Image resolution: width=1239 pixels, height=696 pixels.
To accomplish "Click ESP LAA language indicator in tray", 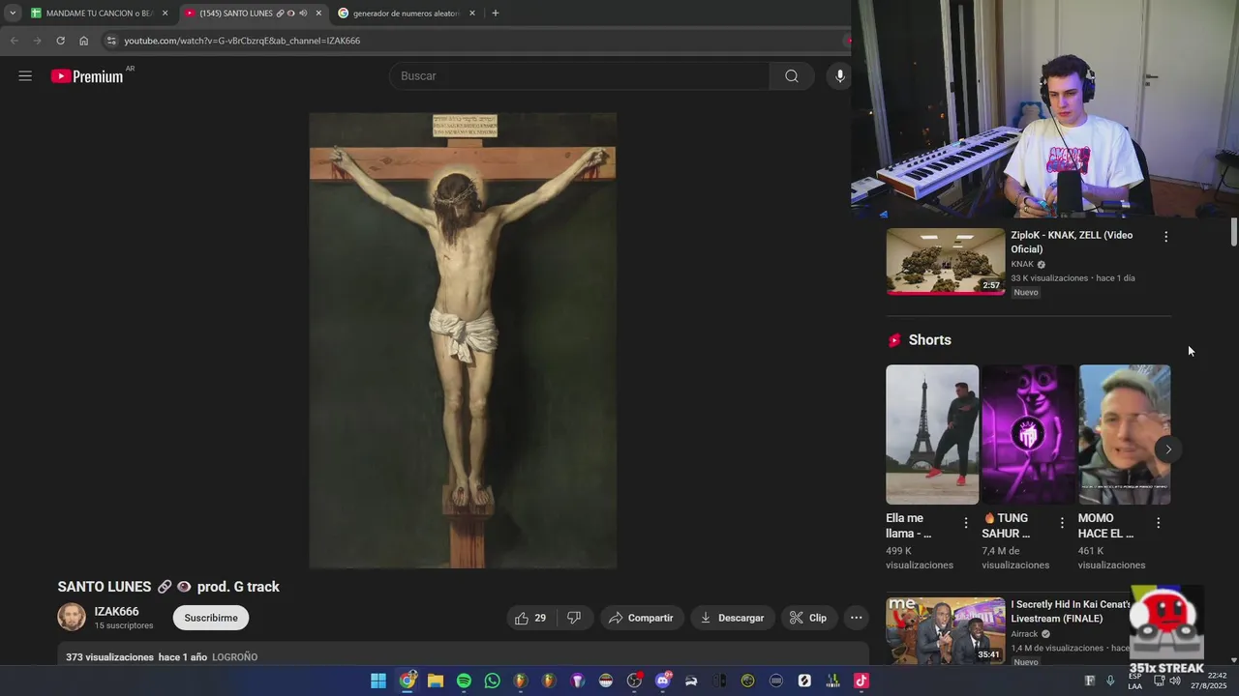I will point(1134,681).
